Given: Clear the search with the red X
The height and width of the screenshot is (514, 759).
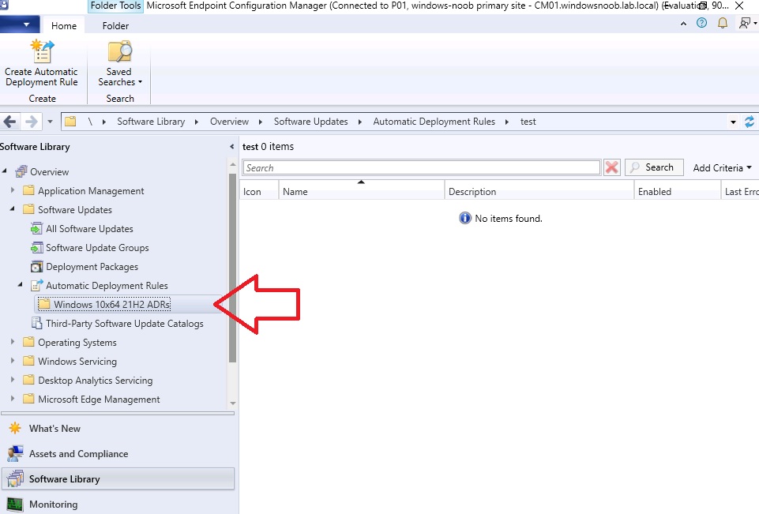Looking at the screenshot, I should (x=612, y=167).
